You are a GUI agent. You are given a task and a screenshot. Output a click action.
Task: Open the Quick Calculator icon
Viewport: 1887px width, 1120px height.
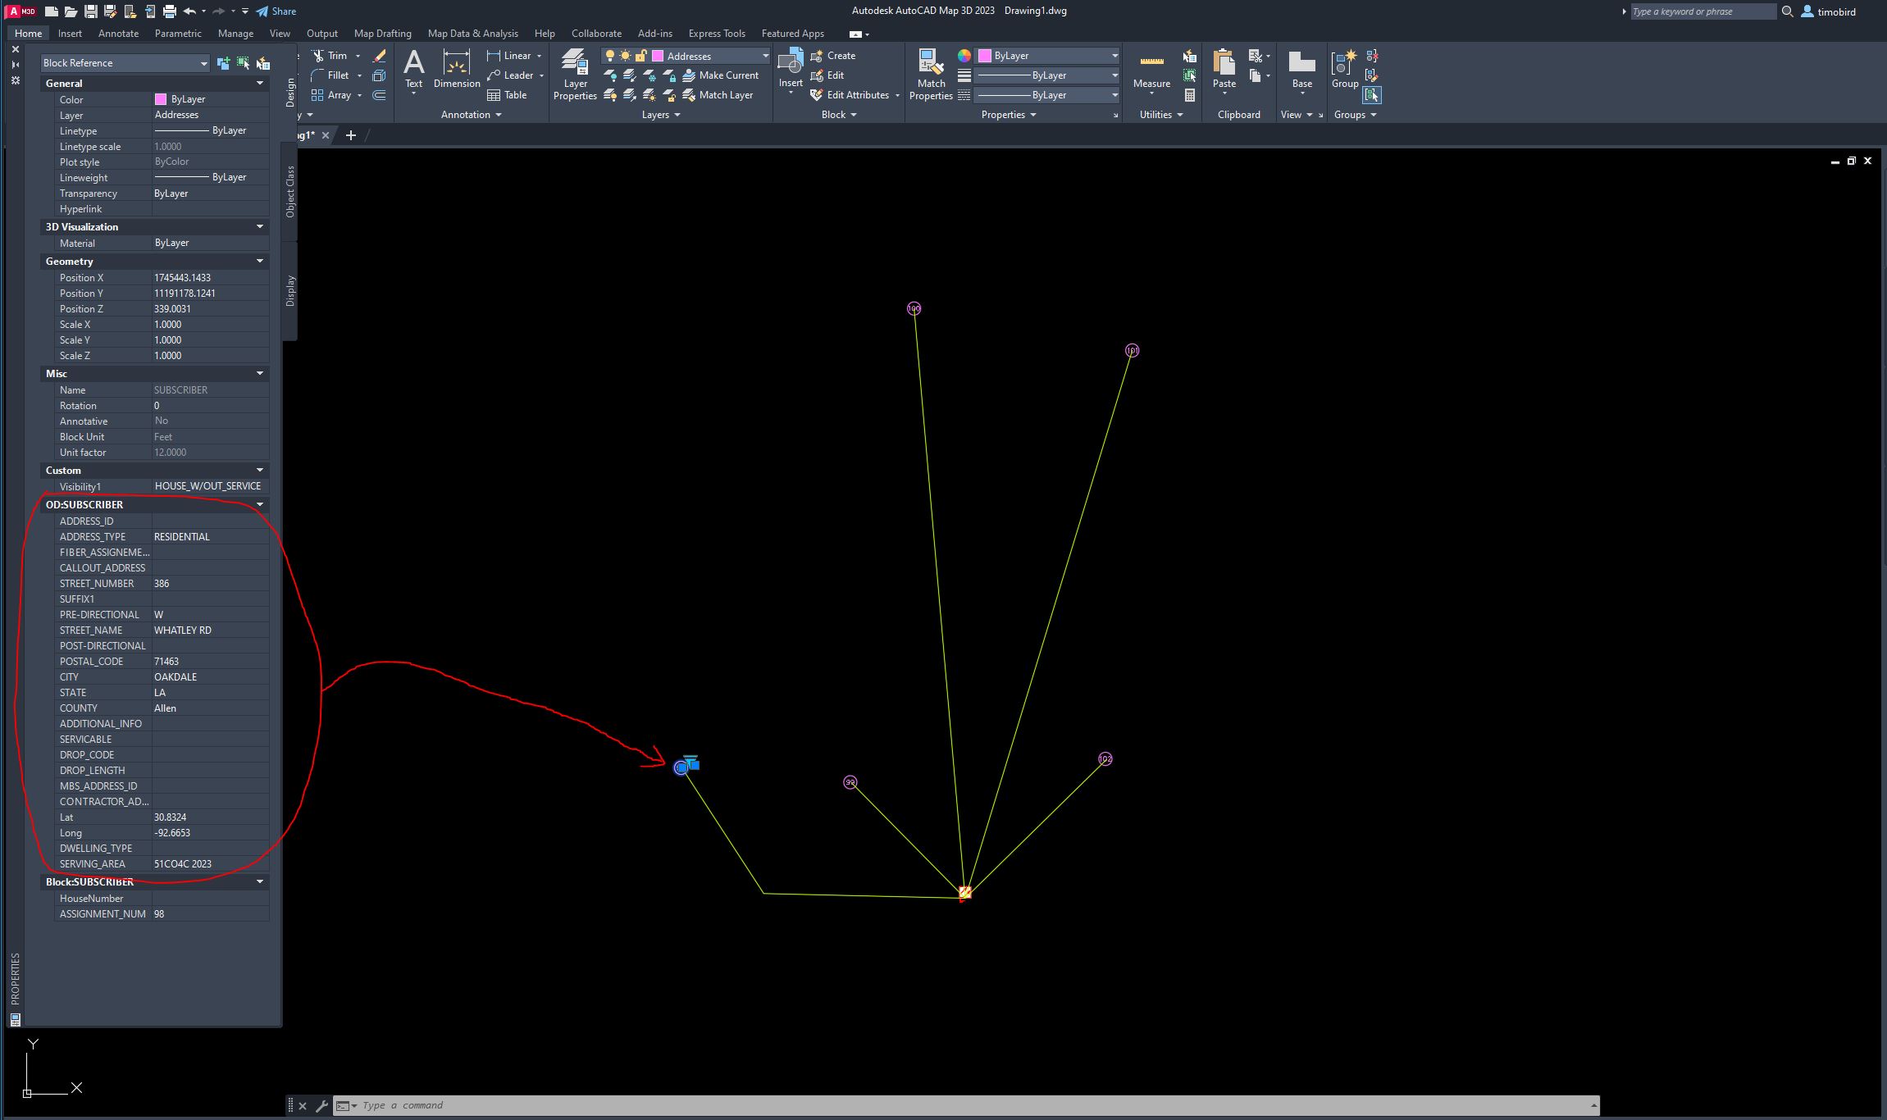pyautogui.click(x=1189, y=95)
